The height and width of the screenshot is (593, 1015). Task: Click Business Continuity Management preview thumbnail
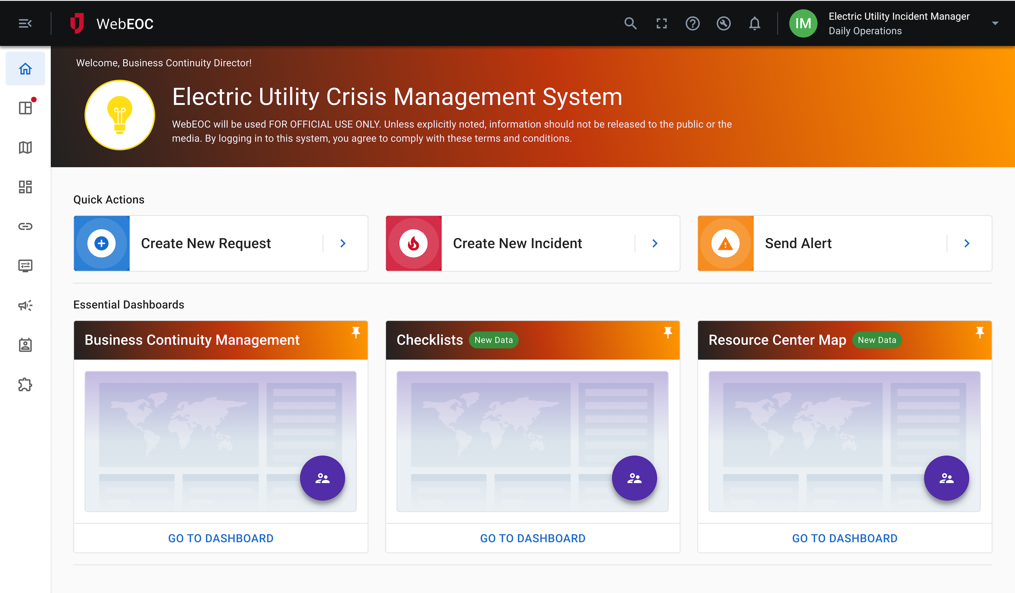point(221,442)
